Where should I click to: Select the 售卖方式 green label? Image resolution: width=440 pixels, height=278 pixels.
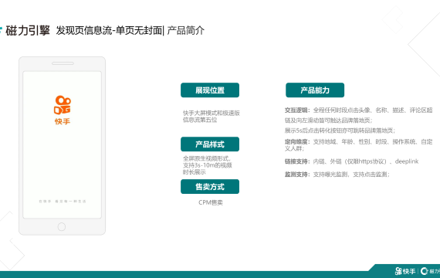pyautogui.click(x=210, y=186)
